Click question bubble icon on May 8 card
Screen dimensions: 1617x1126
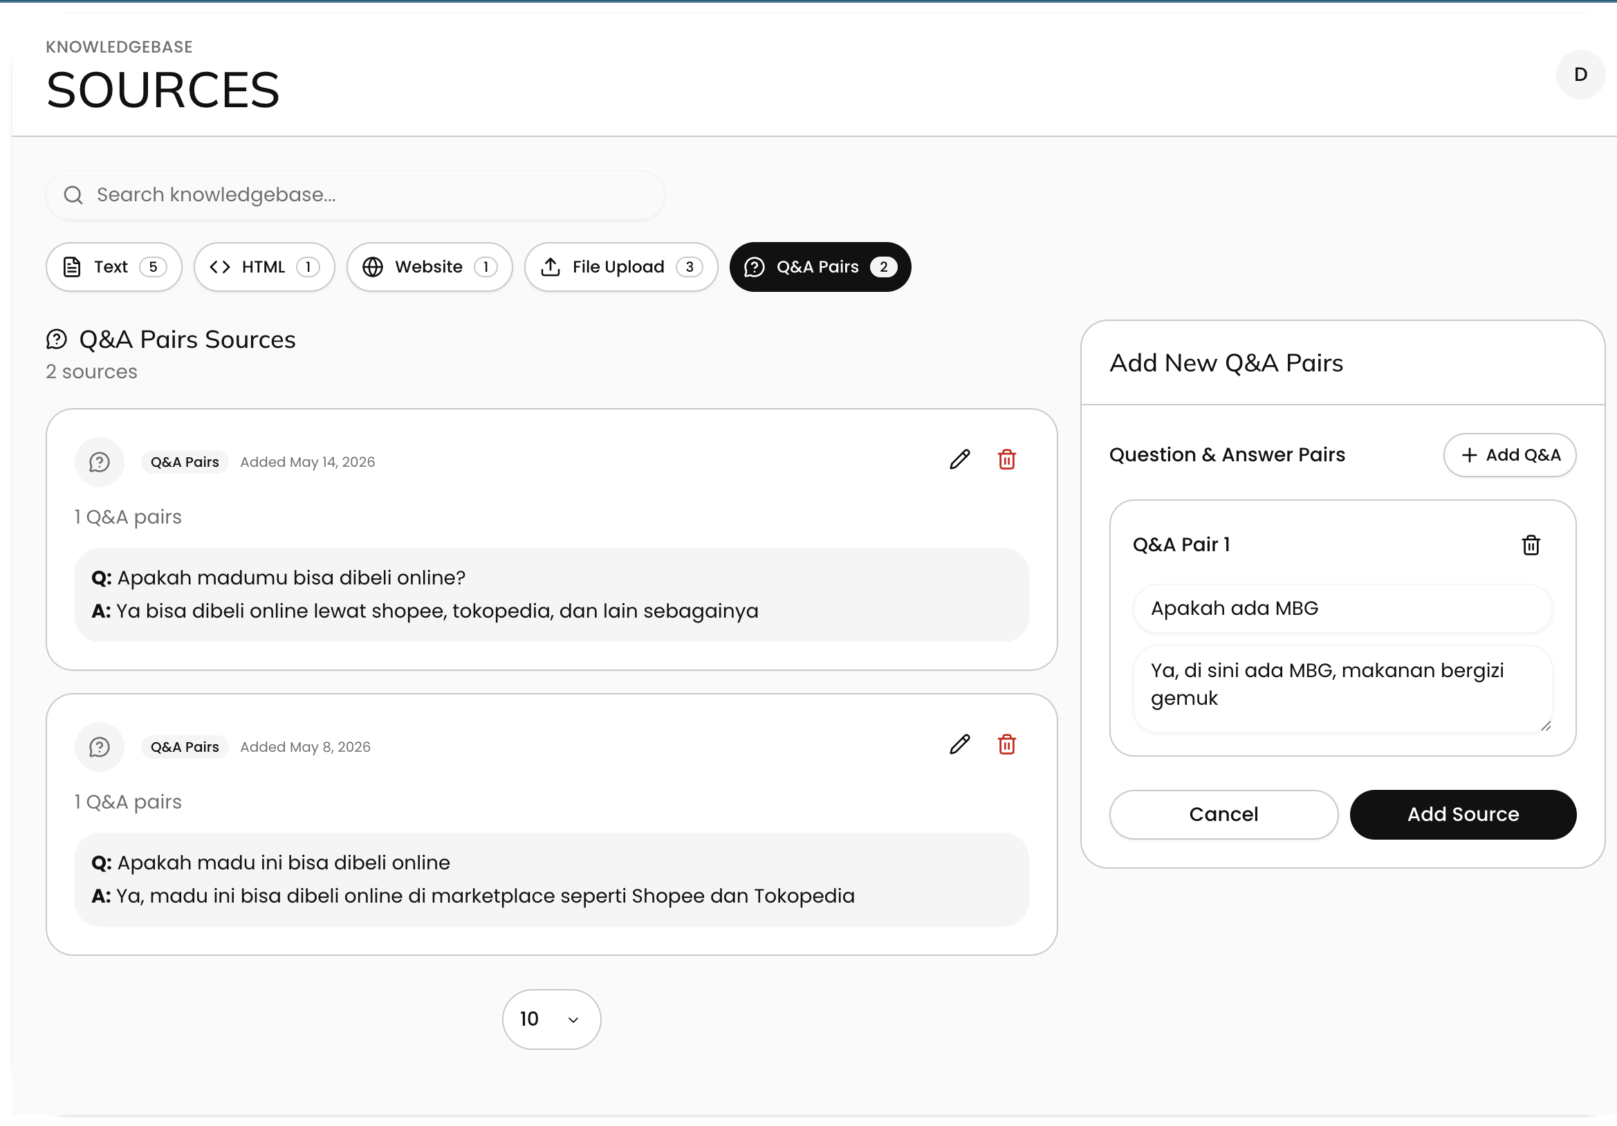click(x=100, y=746)
